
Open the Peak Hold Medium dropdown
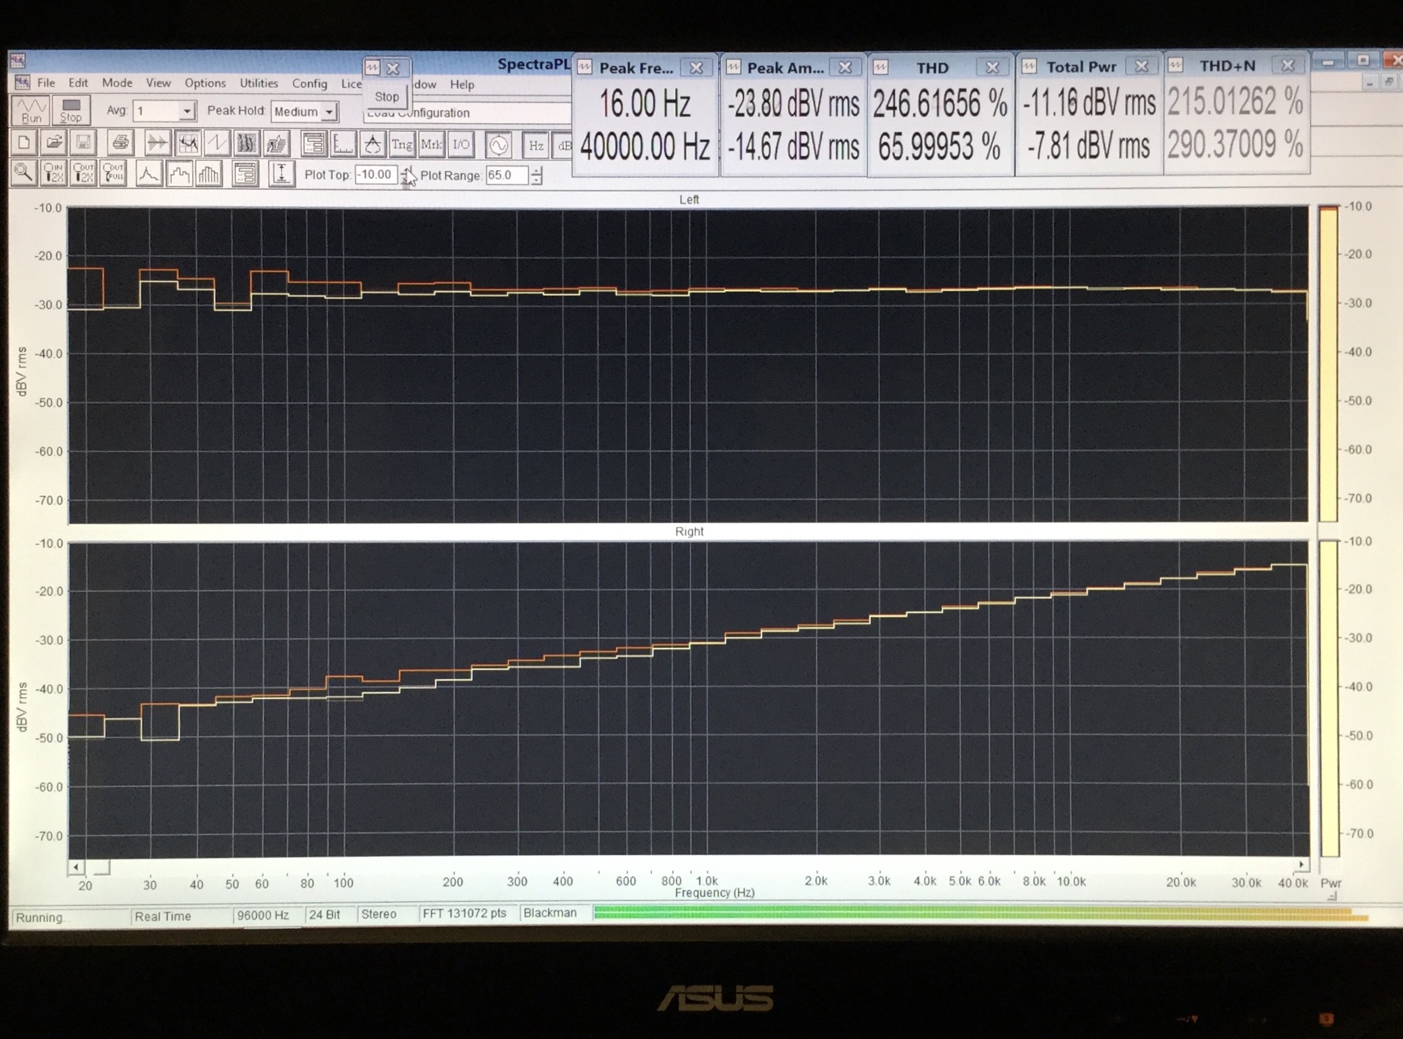pos(329,112)
